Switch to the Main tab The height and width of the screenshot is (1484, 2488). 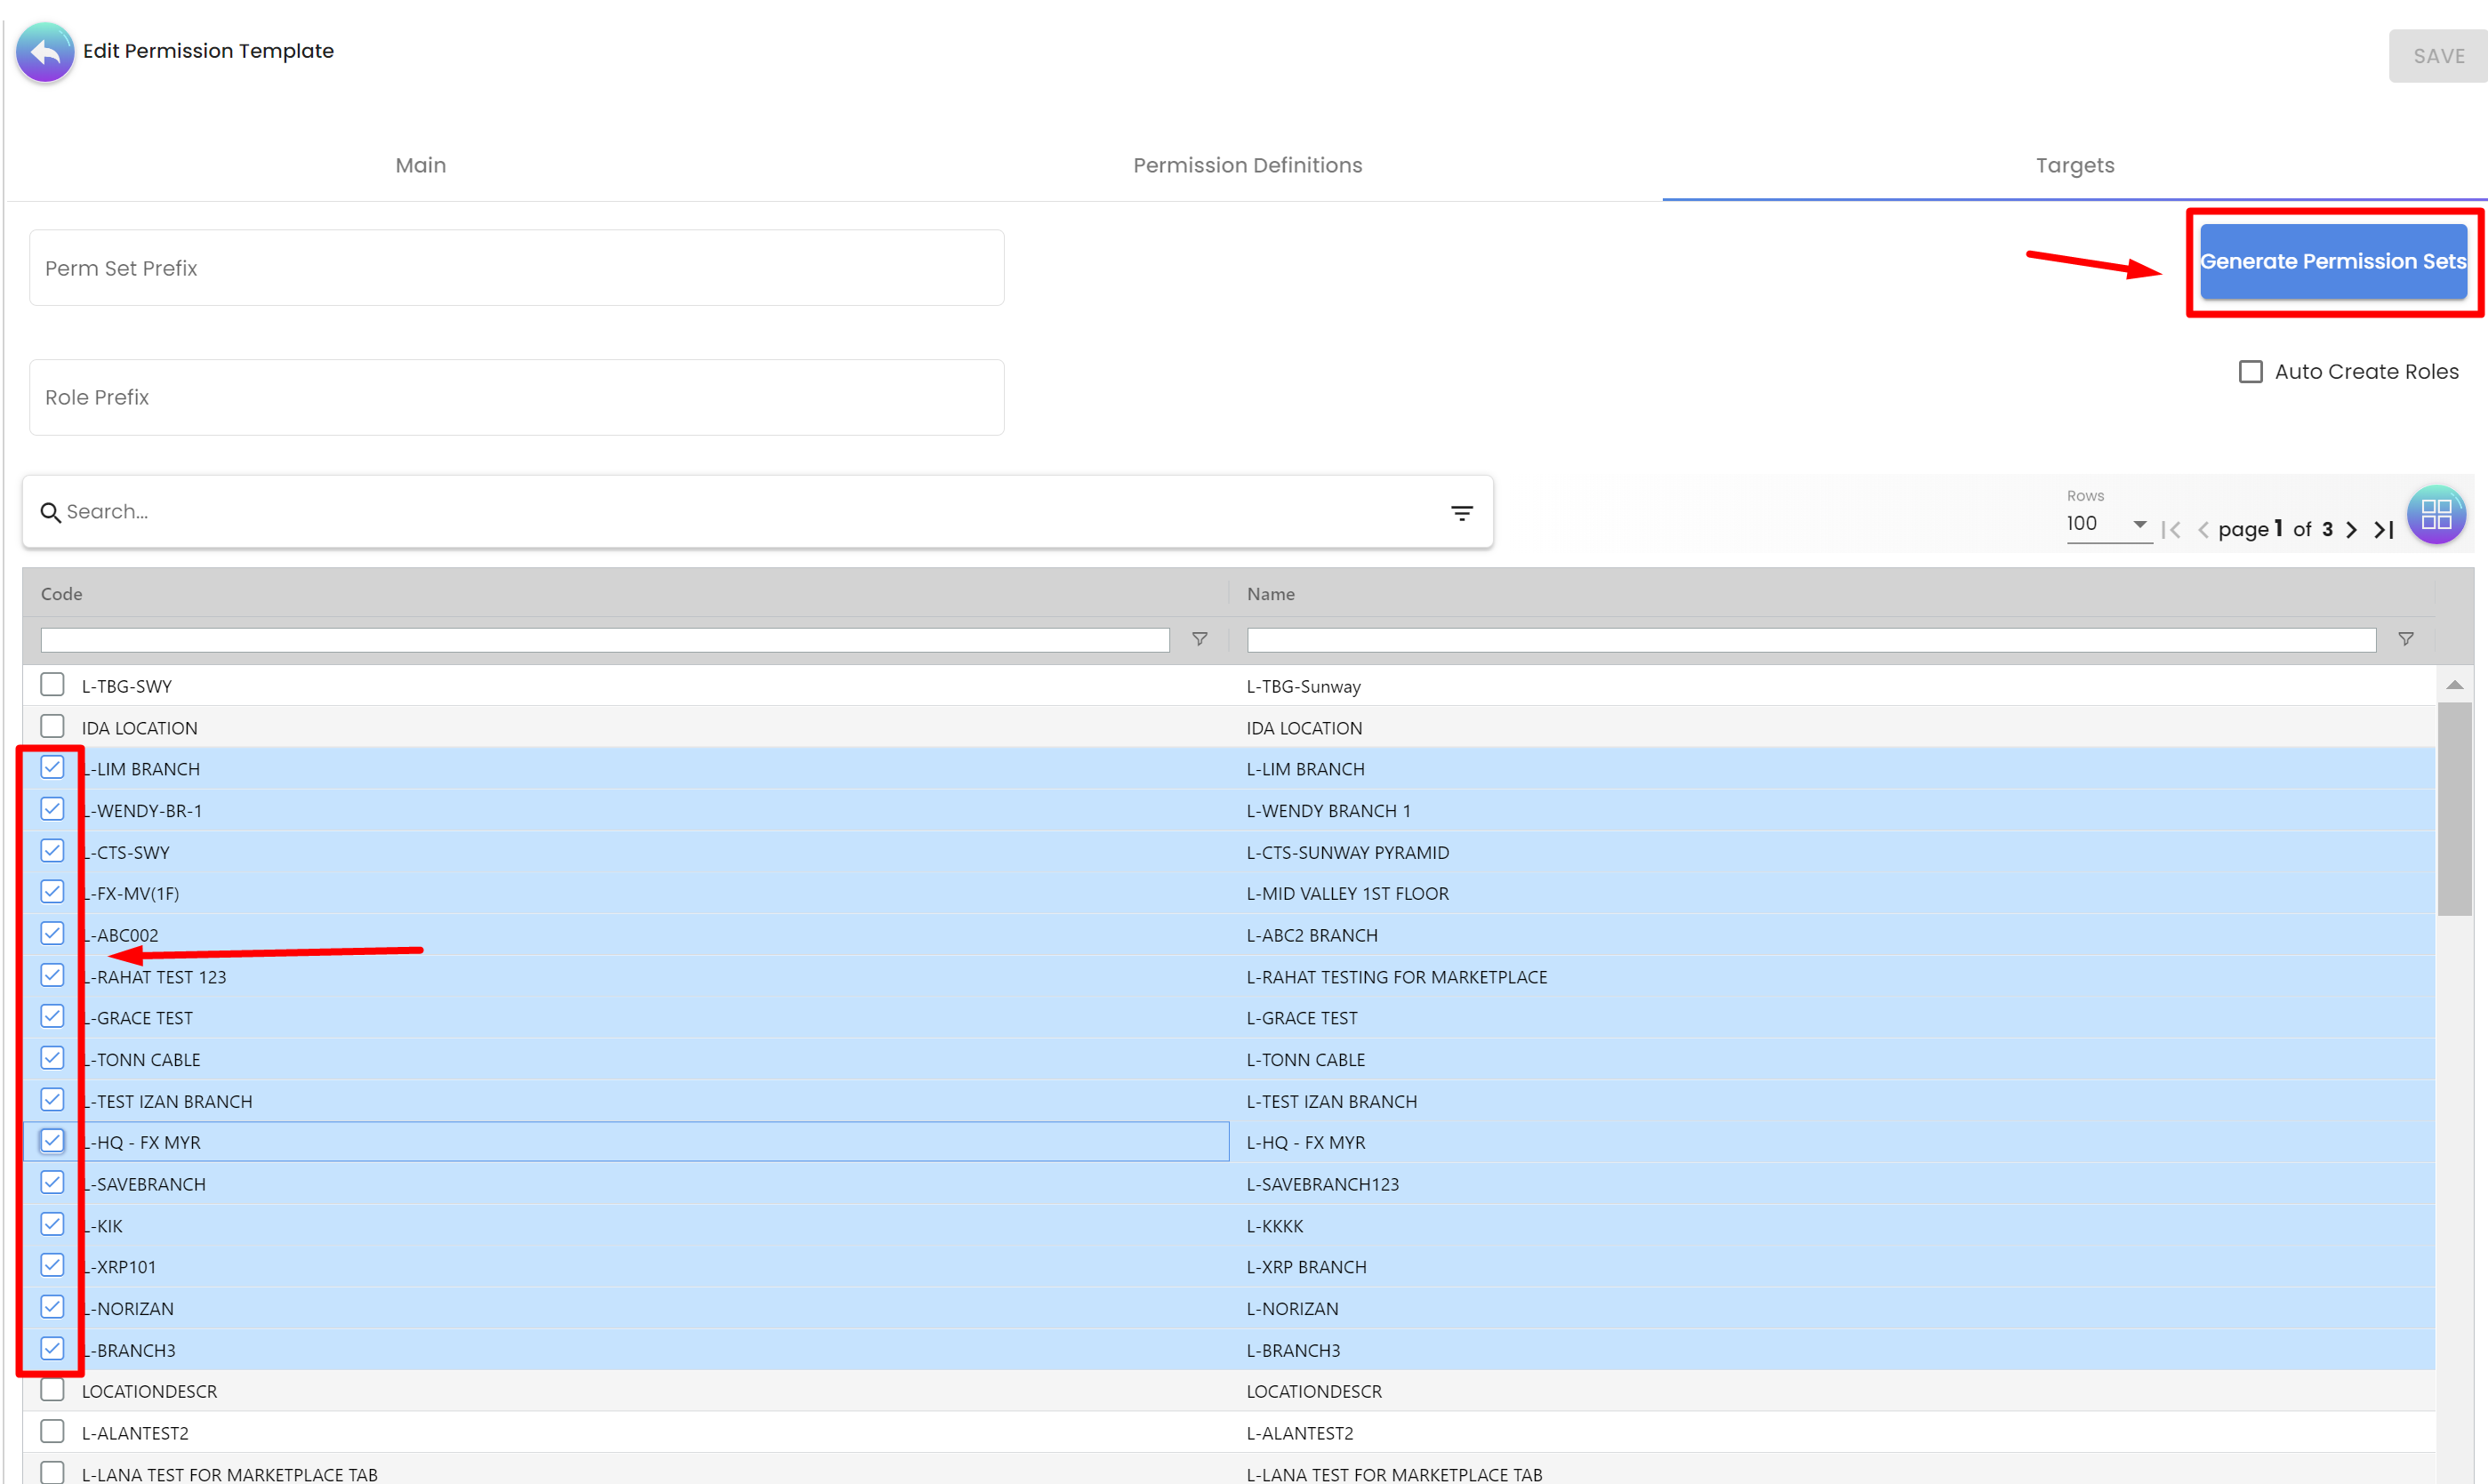click(420, 165)
